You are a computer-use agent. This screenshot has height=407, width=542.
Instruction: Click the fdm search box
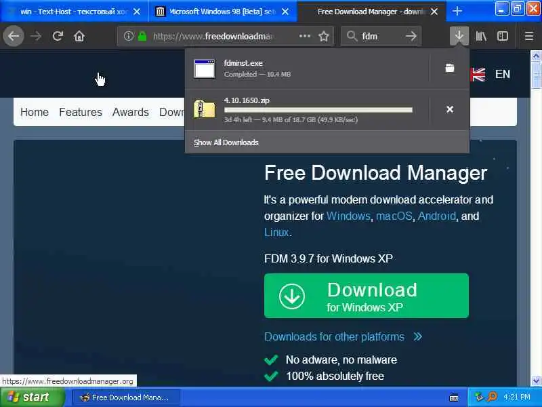(x=381, y=36)
